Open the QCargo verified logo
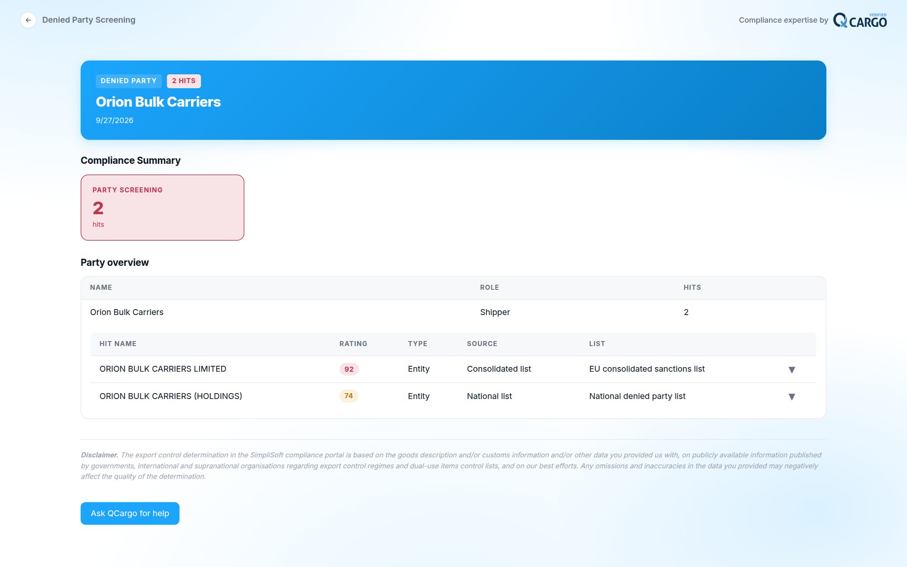The height and width of the screenshot is (567, 907). click(x=860, y=20)
